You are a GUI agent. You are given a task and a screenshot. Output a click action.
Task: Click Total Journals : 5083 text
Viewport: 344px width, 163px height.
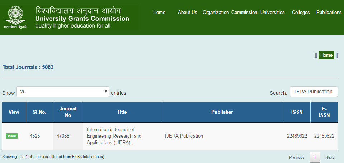click(x=28, y=67)
